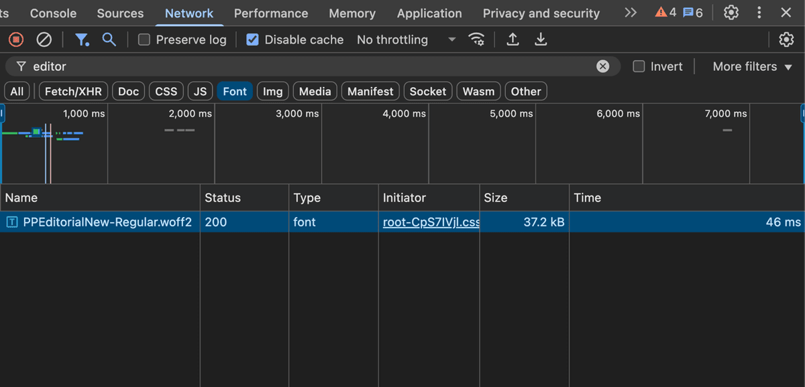Screen dimensions: 805x387
Task: Sort by Type column header
Action: coord(333,198)
